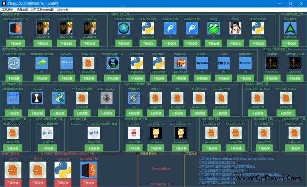
Task: Click the 2023年07月11日 date text
Action: pos(161,184)
